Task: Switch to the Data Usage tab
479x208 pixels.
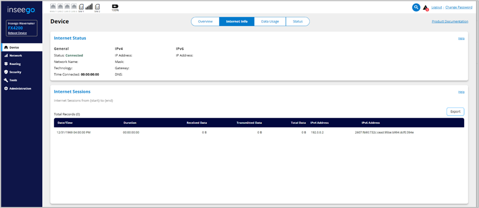Action: 270,22
